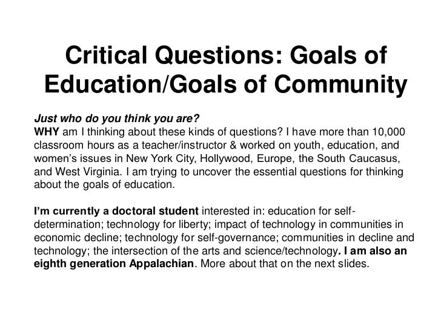Click the phrase 'economic decline'

[x=76, y=238]
